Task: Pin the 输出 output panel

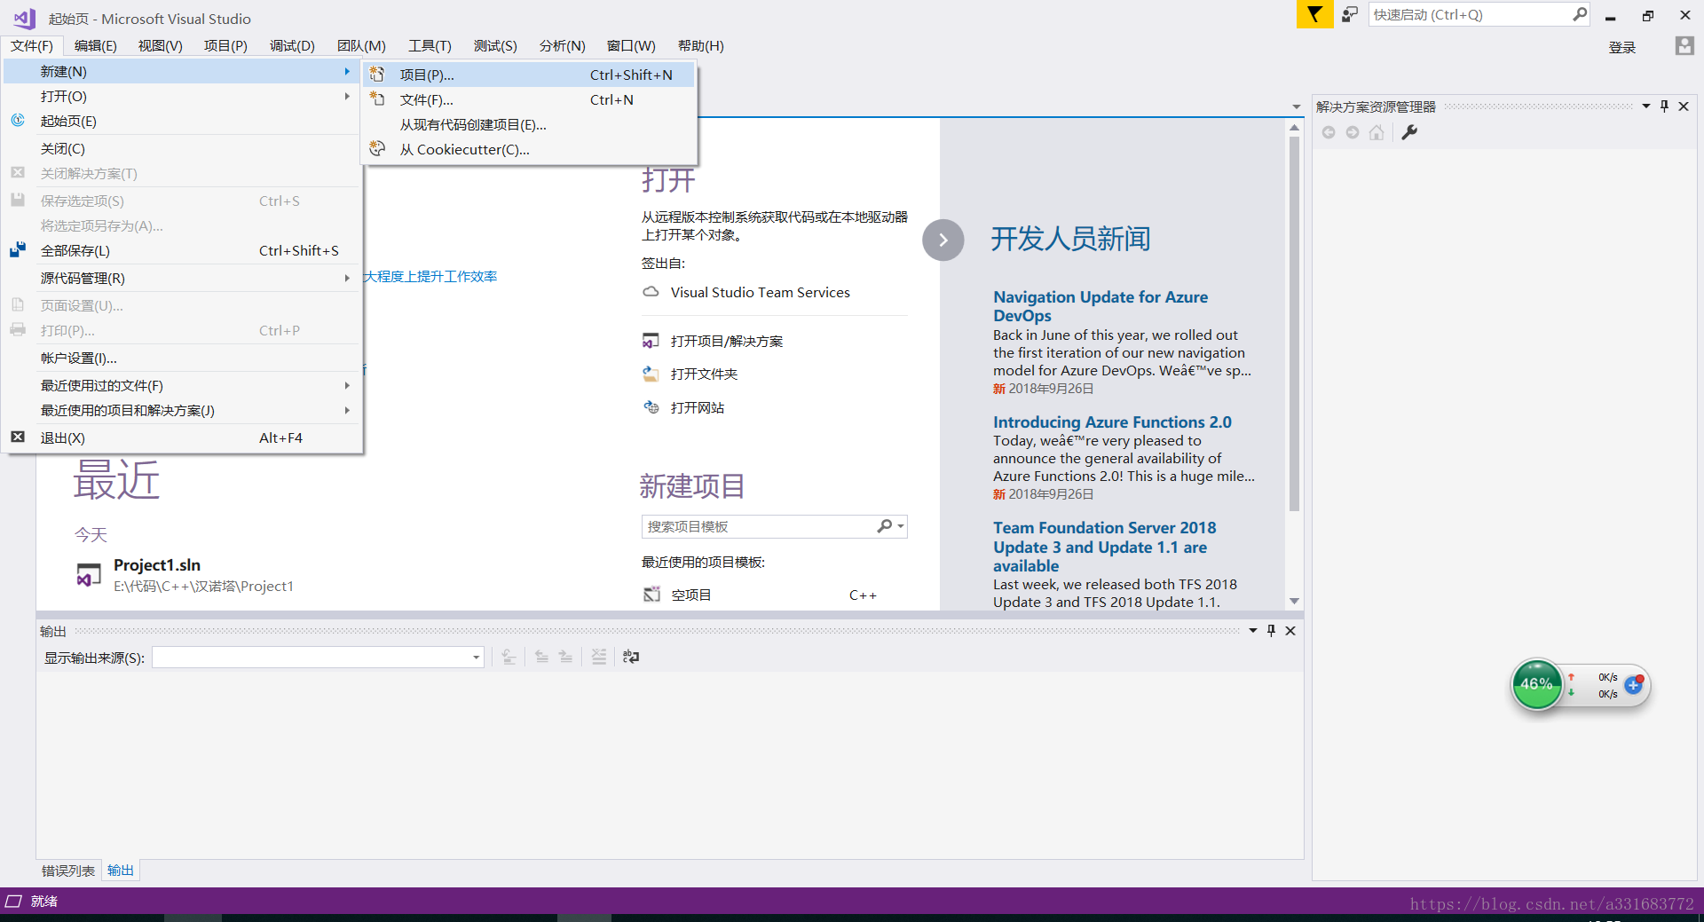Action: click(x=1271, y=631)
